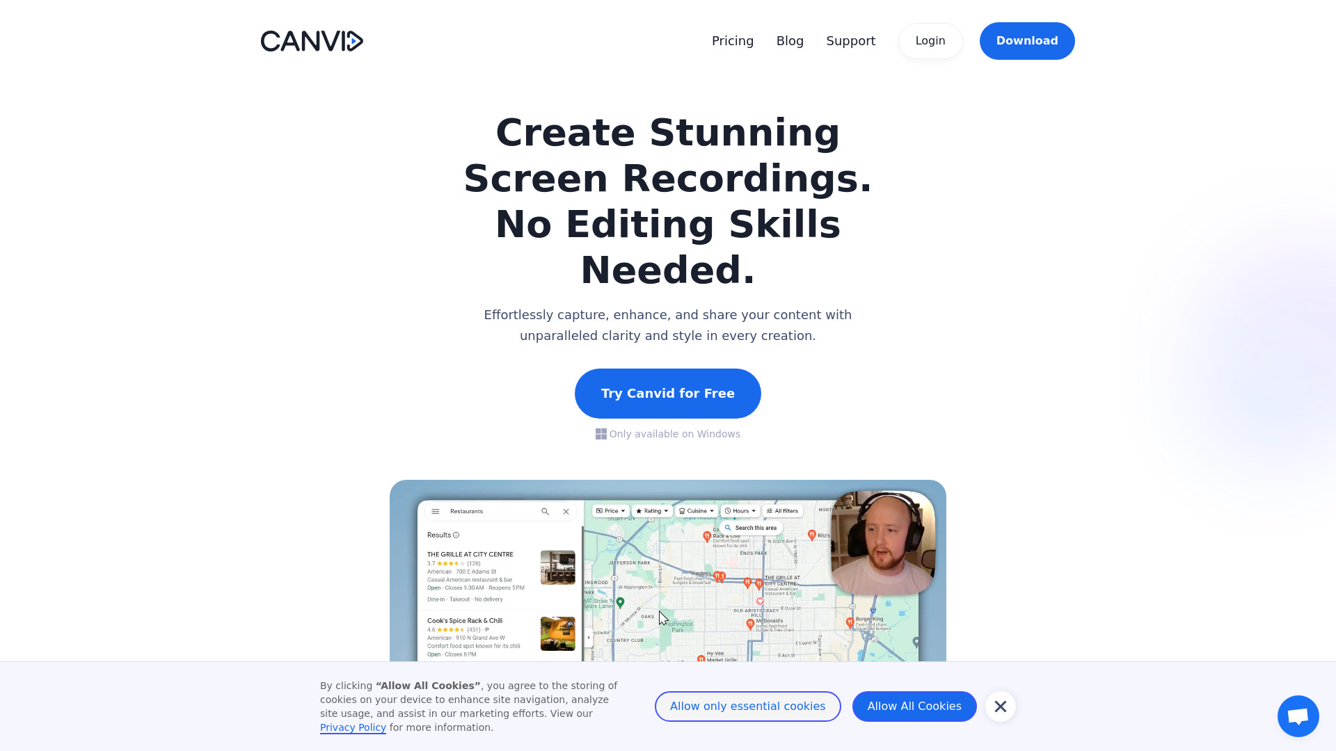Enable cookie preference via Privacy Policy link
Image resolution: width=1336 pixels, height=751 pixels.
pyautogui.click(x=351, y=727)
